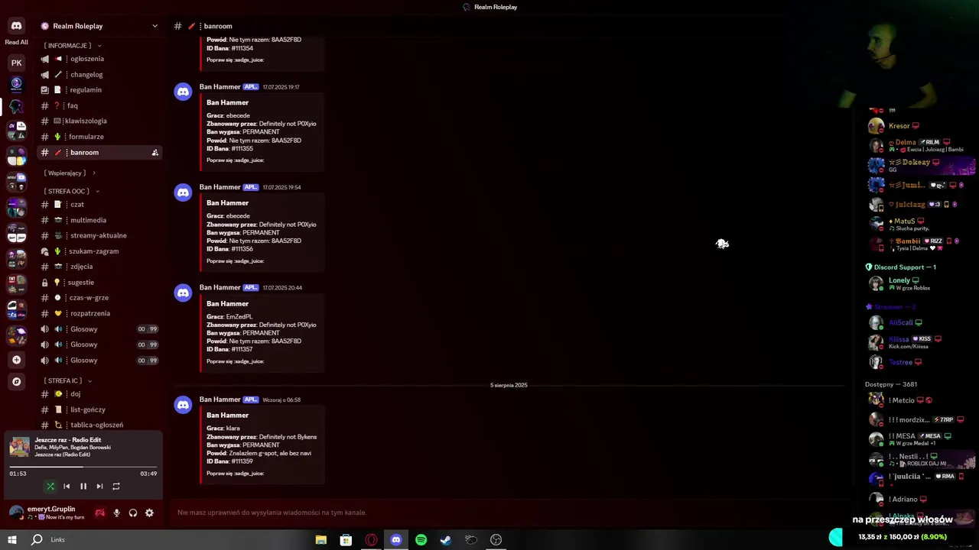979x550 pixels.
Task: Toggle repeat in the Spotify player
Action: (116, 486)
